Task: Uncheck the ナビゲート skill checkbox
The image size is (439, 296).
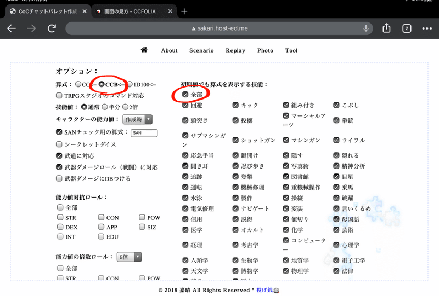Action: pyautogui.click(x=235, y=208)
